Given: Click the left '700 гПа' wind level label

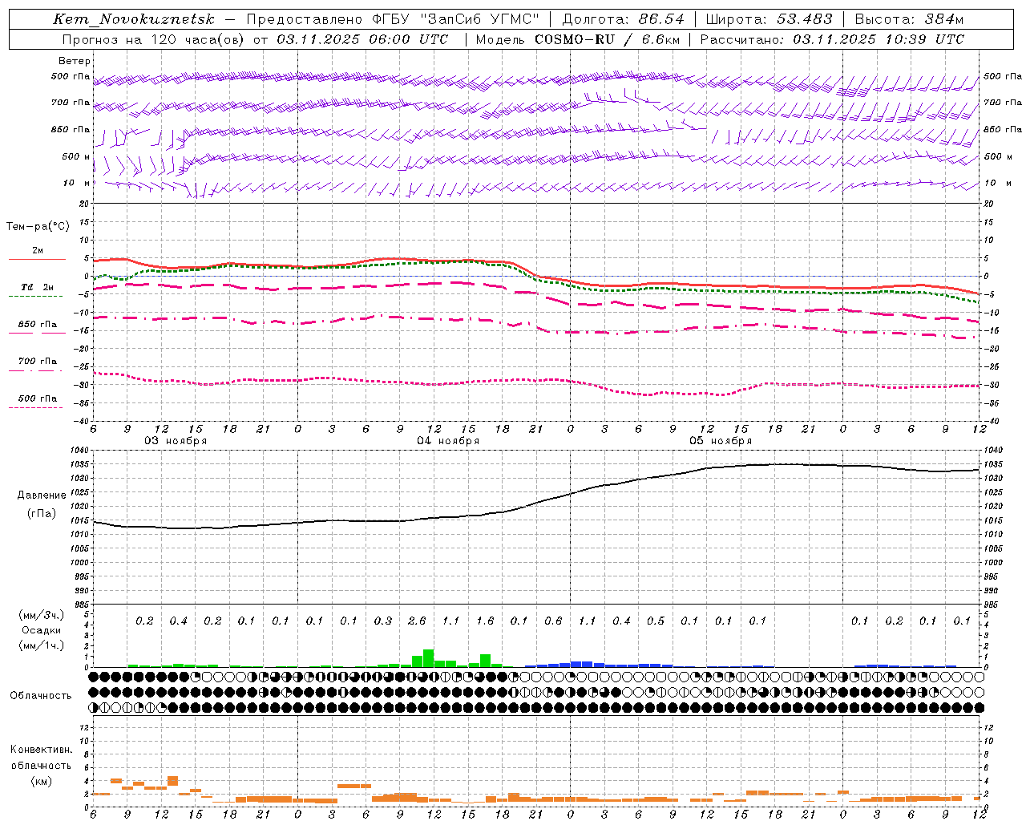Looking at the screenshot, I should pyautogui.click(x=71, y=103).
